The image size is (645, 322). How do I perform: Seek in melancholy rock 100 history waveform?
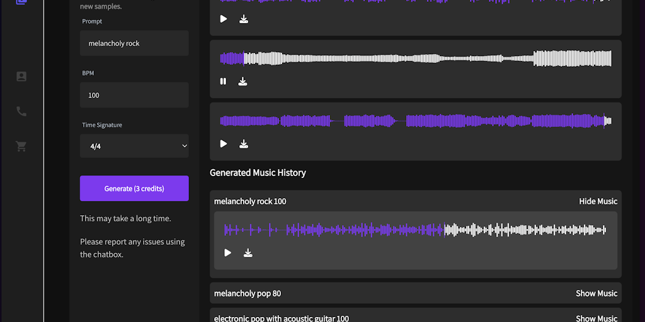416,230
